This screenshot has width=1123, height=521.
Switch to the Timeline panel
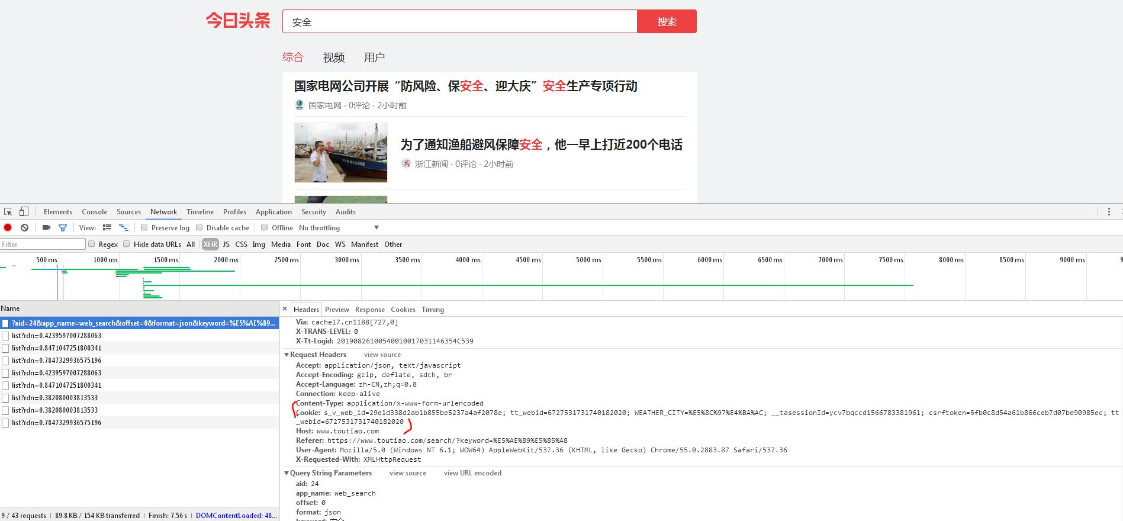(x=200, y=212)
